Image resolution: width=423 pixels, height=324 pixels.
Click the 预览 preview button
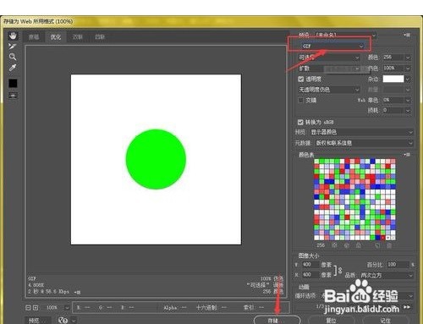click(x=38, y=321)
